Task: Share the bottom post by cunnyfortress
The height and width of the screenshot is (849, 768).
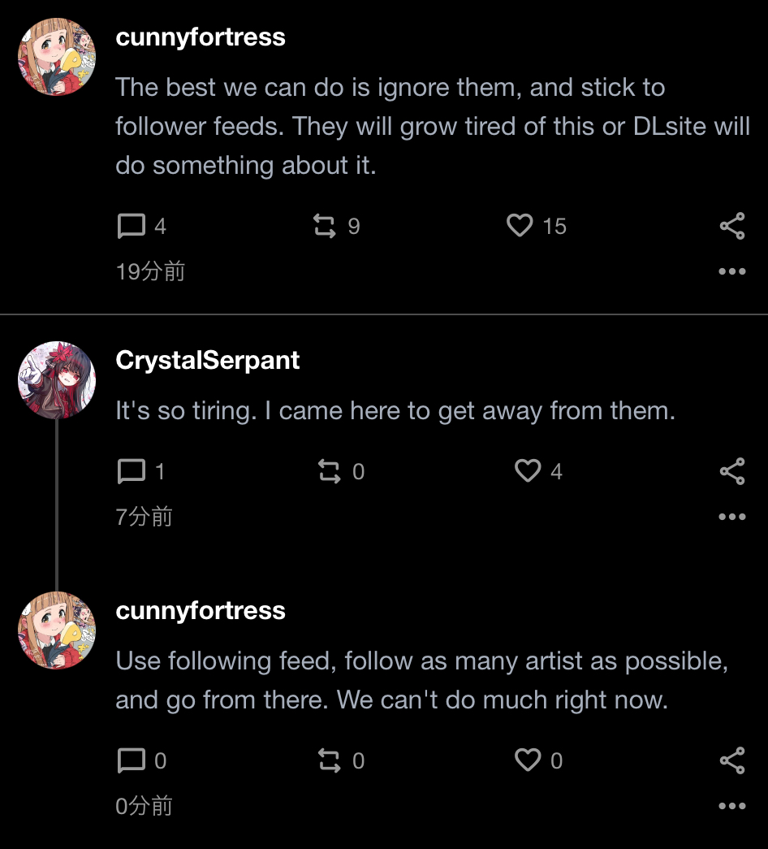Action: [732, 760]
